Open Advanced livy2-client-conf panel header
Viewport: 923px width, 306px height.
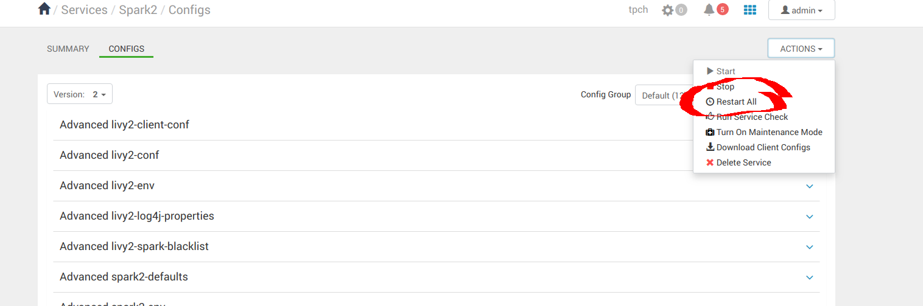tap(124, 125)
